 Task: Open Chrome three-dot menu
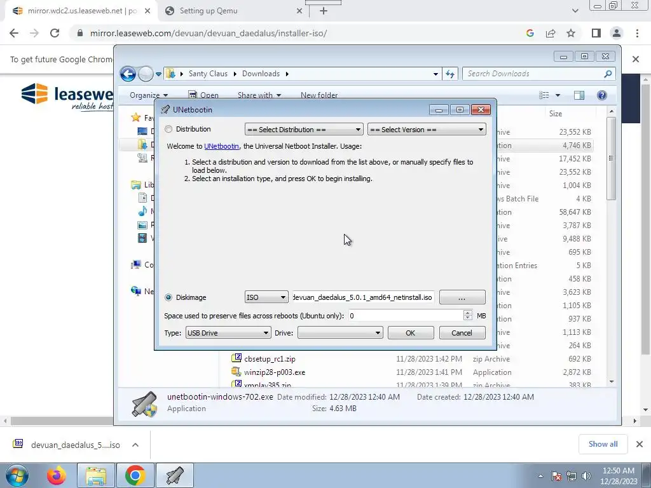[x=637, y=33]
